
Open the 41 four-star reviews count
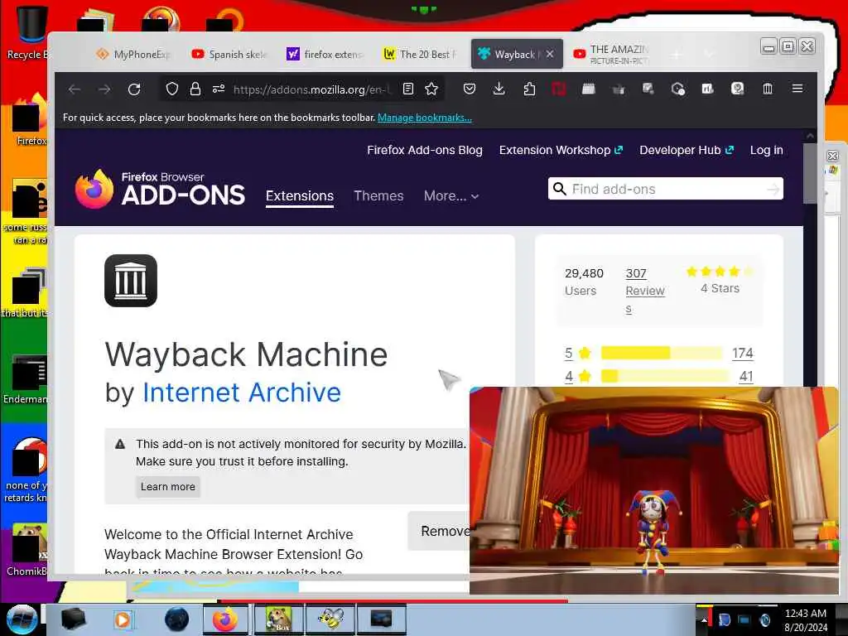click(746, 376)
